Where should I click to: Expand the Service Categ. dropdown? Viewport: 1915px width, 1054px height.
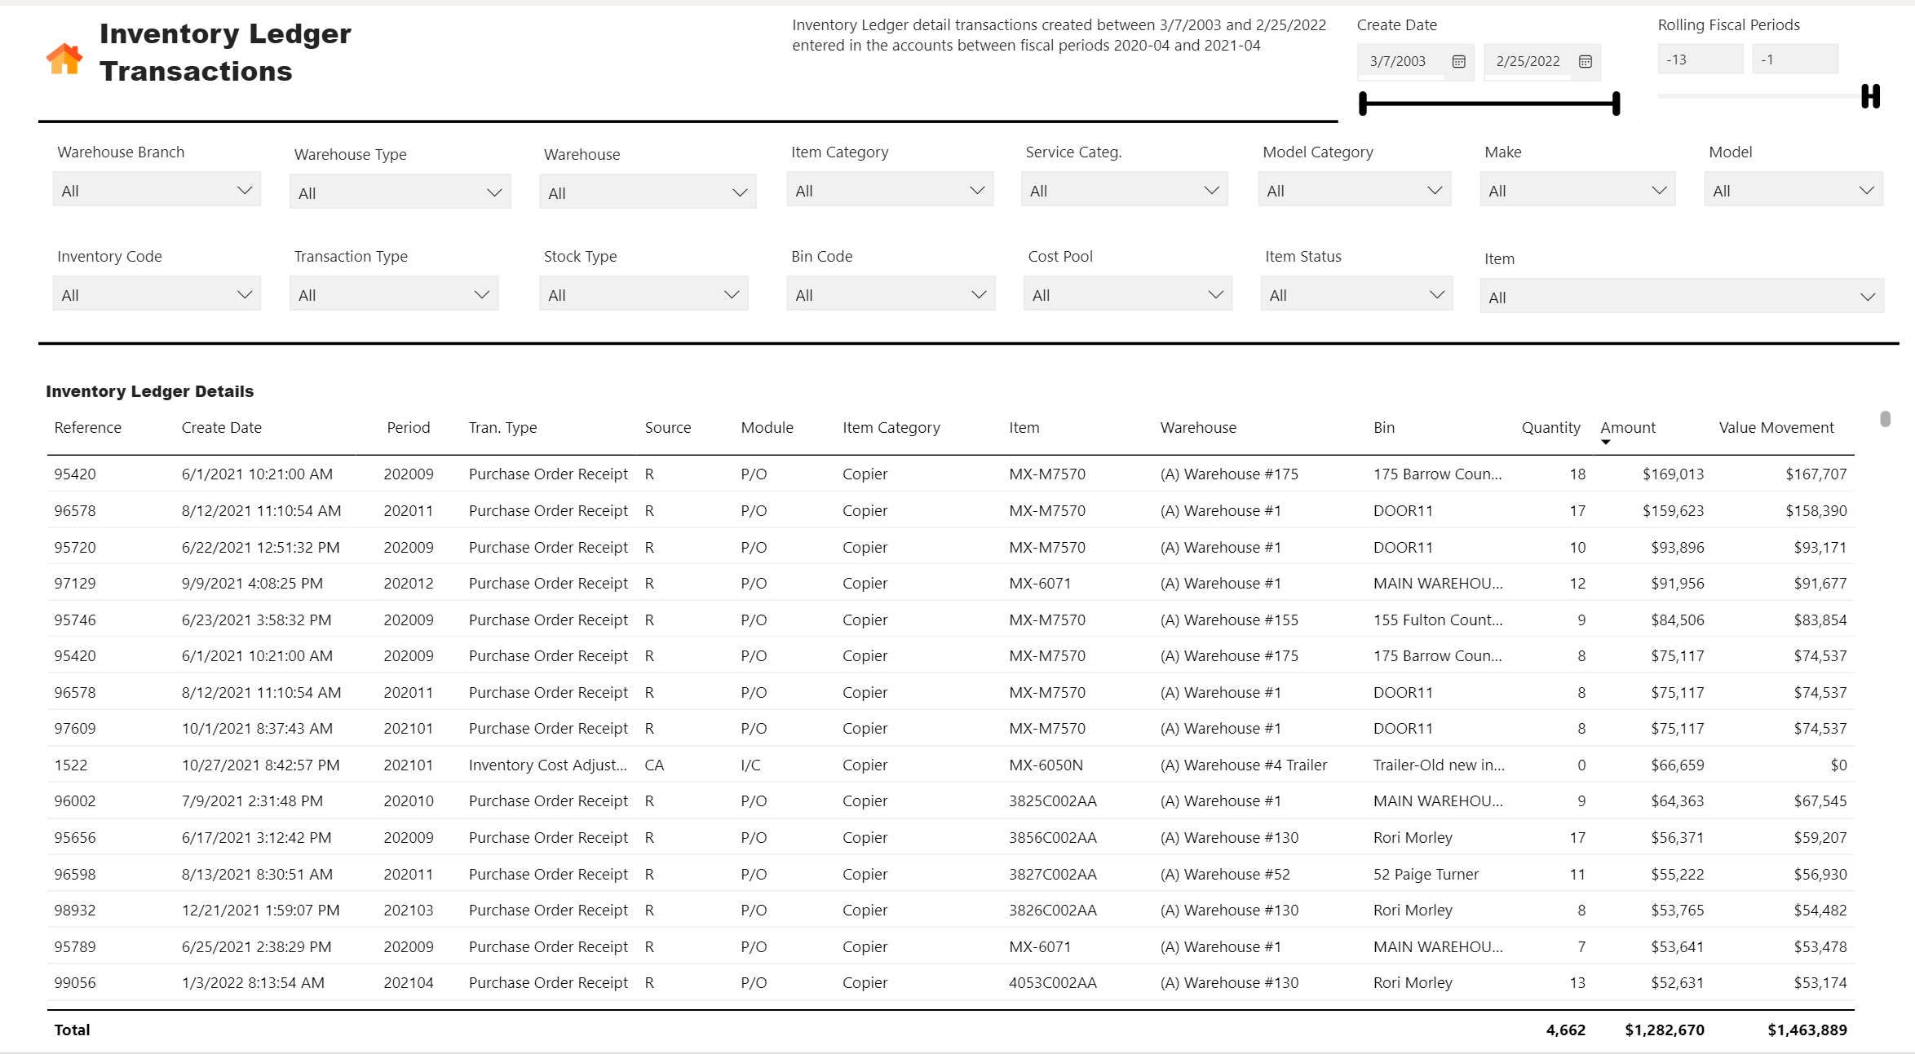click(x=1124, y=190)
